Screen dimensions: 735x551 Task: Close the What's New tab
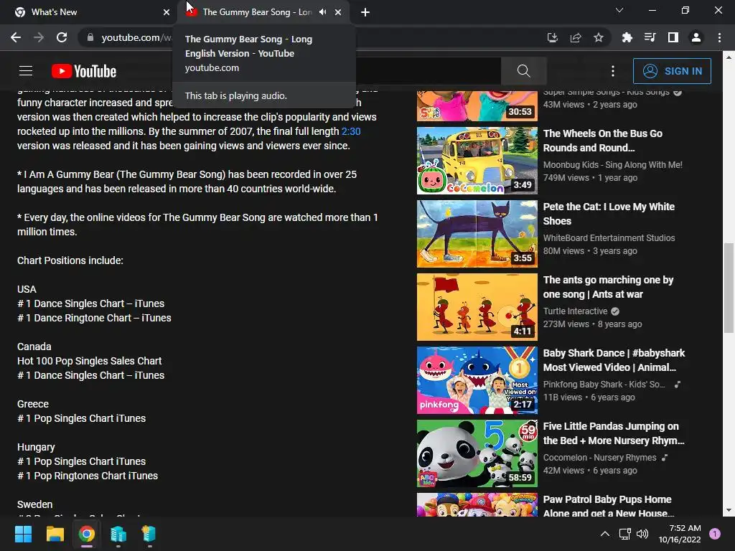coord(167,12)
